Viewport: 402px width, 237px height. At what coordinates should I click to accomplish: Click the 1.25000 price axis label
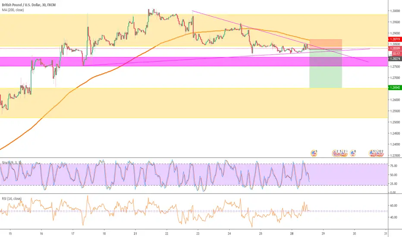[395, 122]
